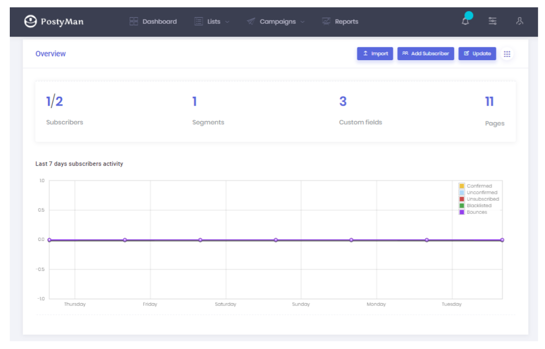Click the Blacklisted green color swatch
Viewport: 545px width, 349px height.
point(462,206)
